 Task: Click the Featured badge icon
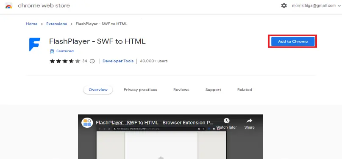point(52,51)
